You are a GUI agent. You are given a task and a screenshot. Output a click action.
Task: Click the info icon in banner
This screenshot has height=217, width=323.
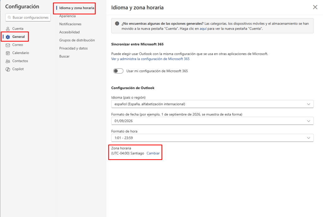click(117, 24)
